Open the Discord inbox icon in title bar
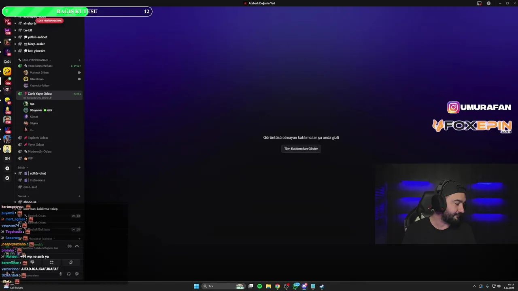The height and width of the screenshot is (291, 518). [479, 3]
